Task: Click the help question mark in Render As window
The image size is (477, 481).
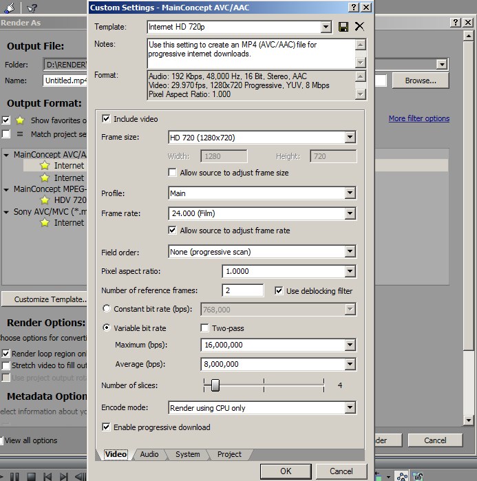Action: [x=456, y=23]
